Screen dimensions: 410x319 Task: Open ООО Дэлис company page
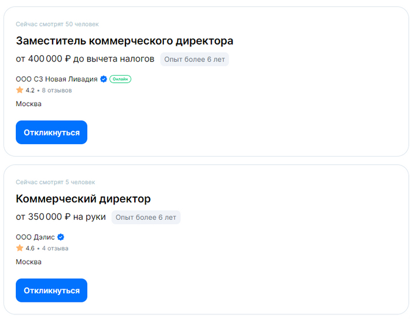click(x=35, y=237)
